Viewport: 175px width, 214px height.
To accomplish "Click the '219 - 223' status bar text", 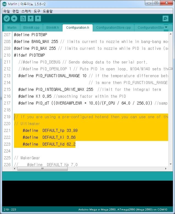I will point(10,210).
